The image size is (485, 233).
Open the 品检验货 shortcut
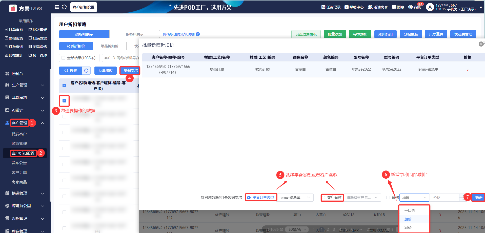point(14,38)
